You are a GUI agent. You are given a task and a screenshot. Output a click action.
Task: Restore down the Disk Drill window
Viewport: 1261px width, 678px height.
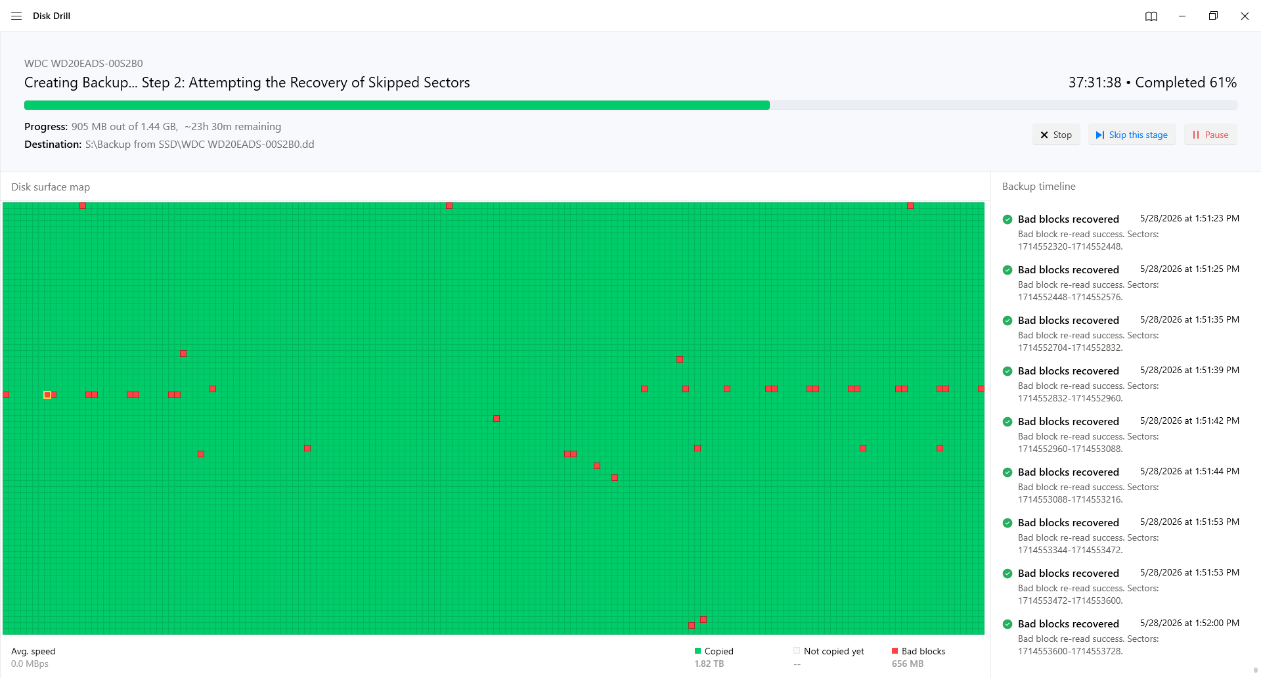[x=1213, y=16]
